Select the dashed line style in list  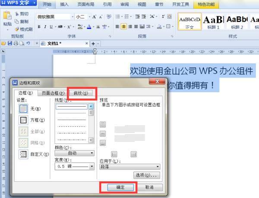[x=72, y=127]
